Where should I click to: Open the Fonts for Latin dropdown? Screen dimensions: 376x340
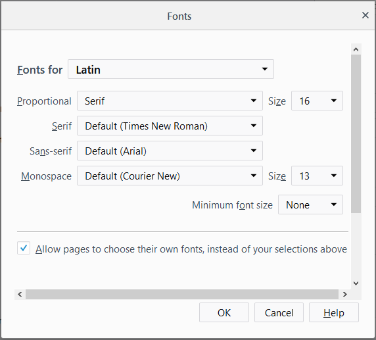tap(171, 69)
